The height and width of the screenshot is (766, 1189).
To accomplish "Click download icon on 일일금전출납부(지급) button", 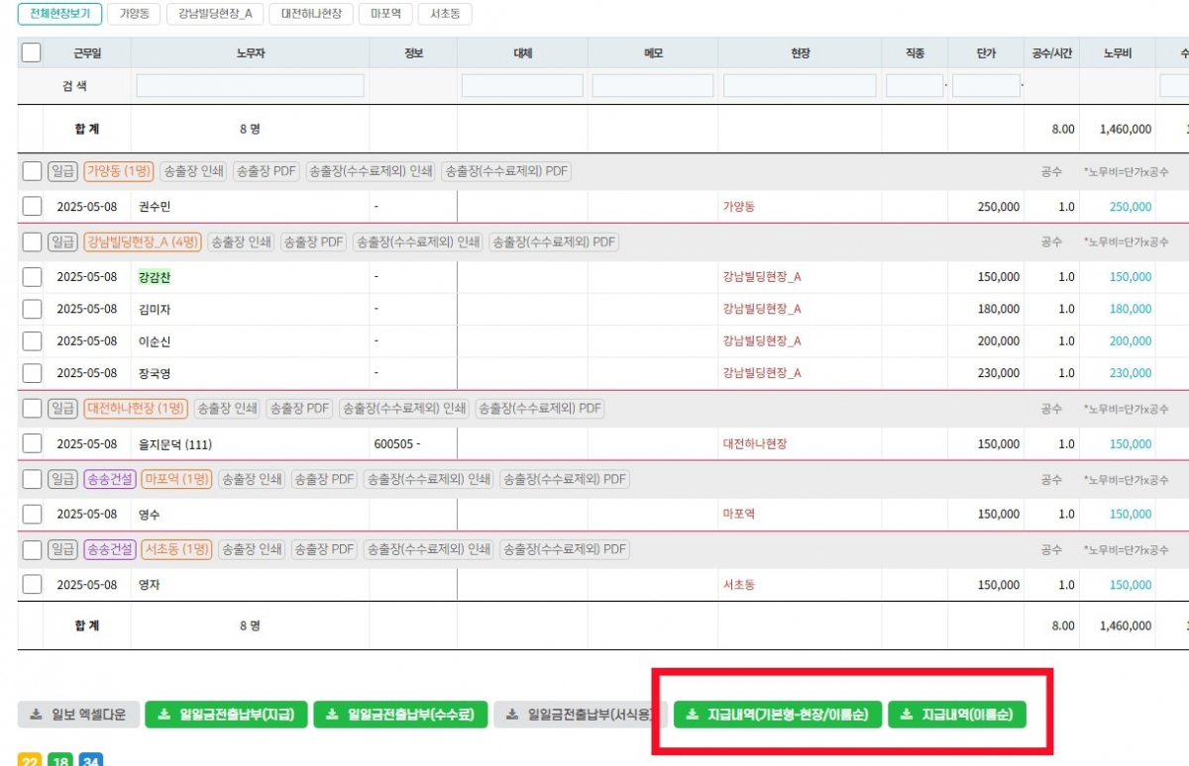I will pyautogui.click(x=164, y=716).
